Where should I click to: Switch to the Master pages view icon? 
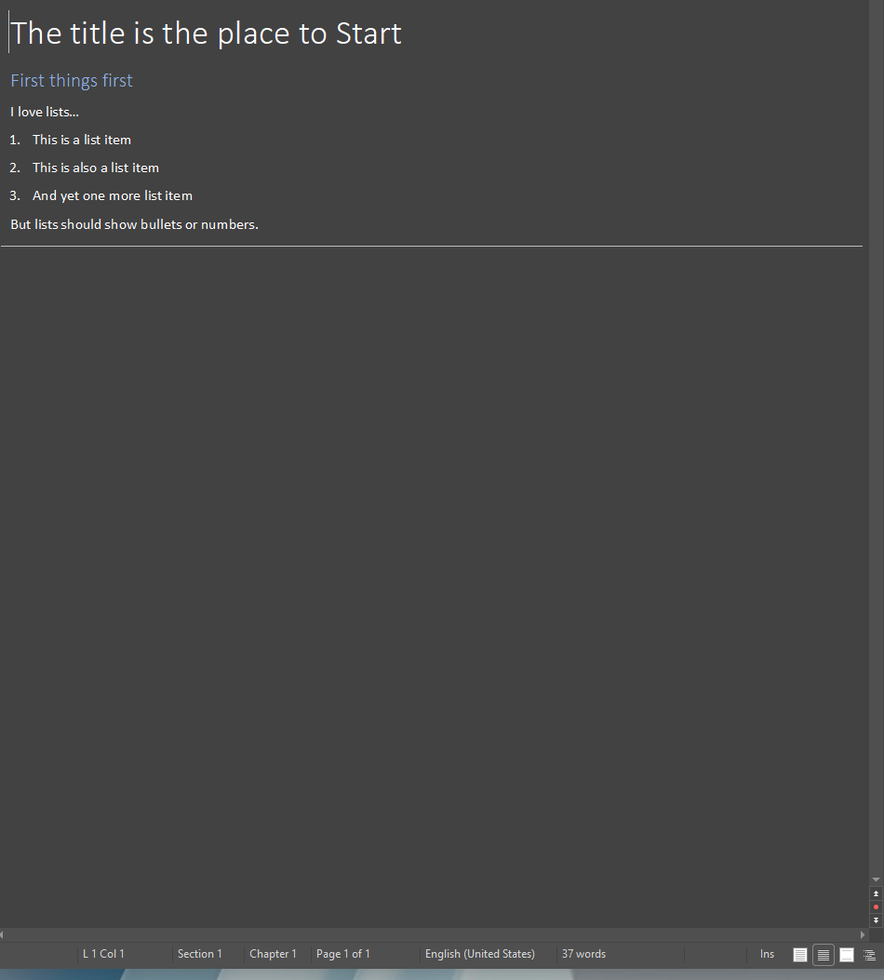coord(847,955)
